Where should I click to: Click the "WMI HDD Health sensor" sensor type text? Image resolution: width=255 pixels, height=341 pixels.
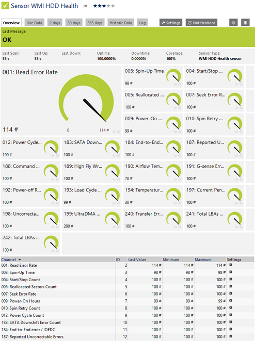click(220, 58)
